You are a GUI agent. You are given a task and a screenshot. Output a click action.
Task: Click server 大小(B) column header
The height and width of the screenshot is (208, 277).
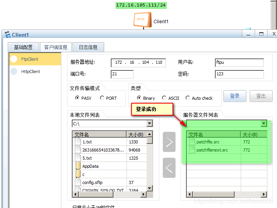[x=254, y=135]
